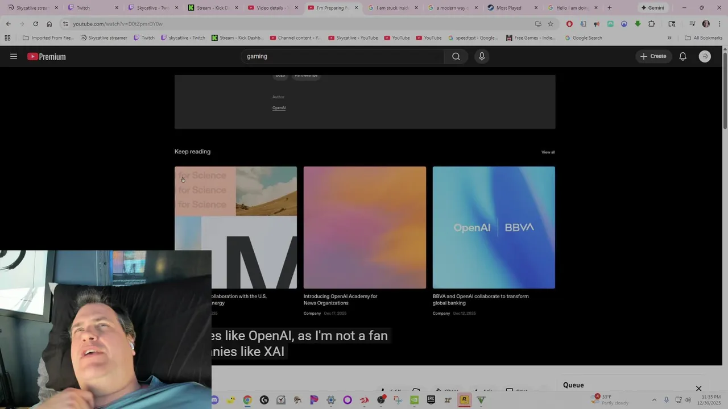Open the green download arrow extension
728x409 pixels.
point(638,24)
